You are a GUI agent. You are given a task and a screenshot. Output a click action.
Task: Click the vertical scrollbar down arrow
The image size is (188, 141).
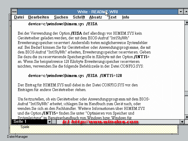186,117
